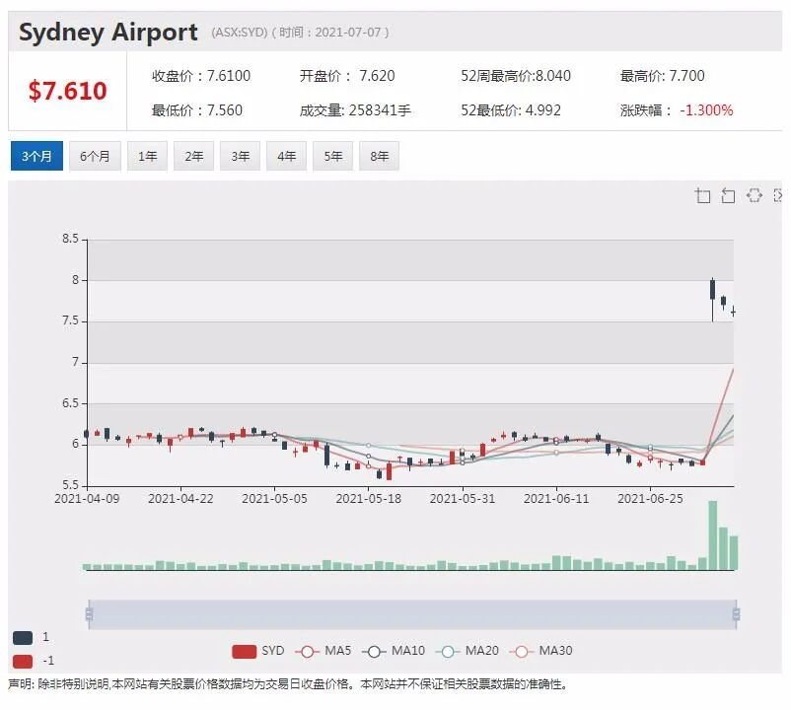Click the right handle of data zoom slider

tap(736, 614)
